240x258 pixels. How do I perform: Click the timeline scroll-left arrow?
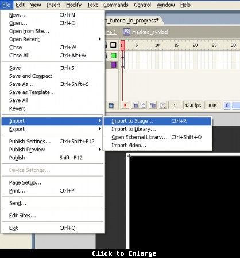[227, 105]
